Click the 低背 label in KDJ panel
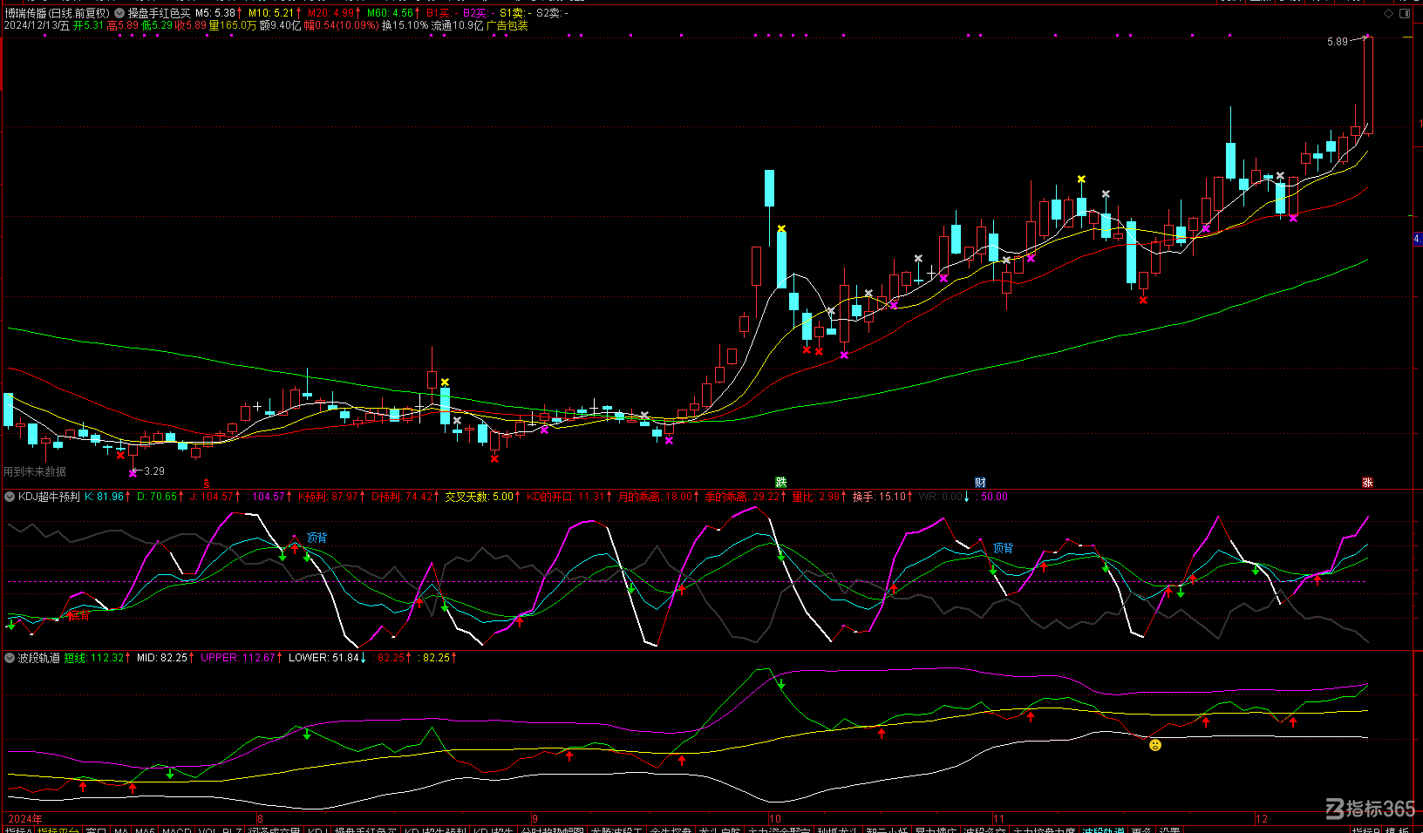Image resolution: width=1423 pixels, height=833 pixels. coord(79,616)
